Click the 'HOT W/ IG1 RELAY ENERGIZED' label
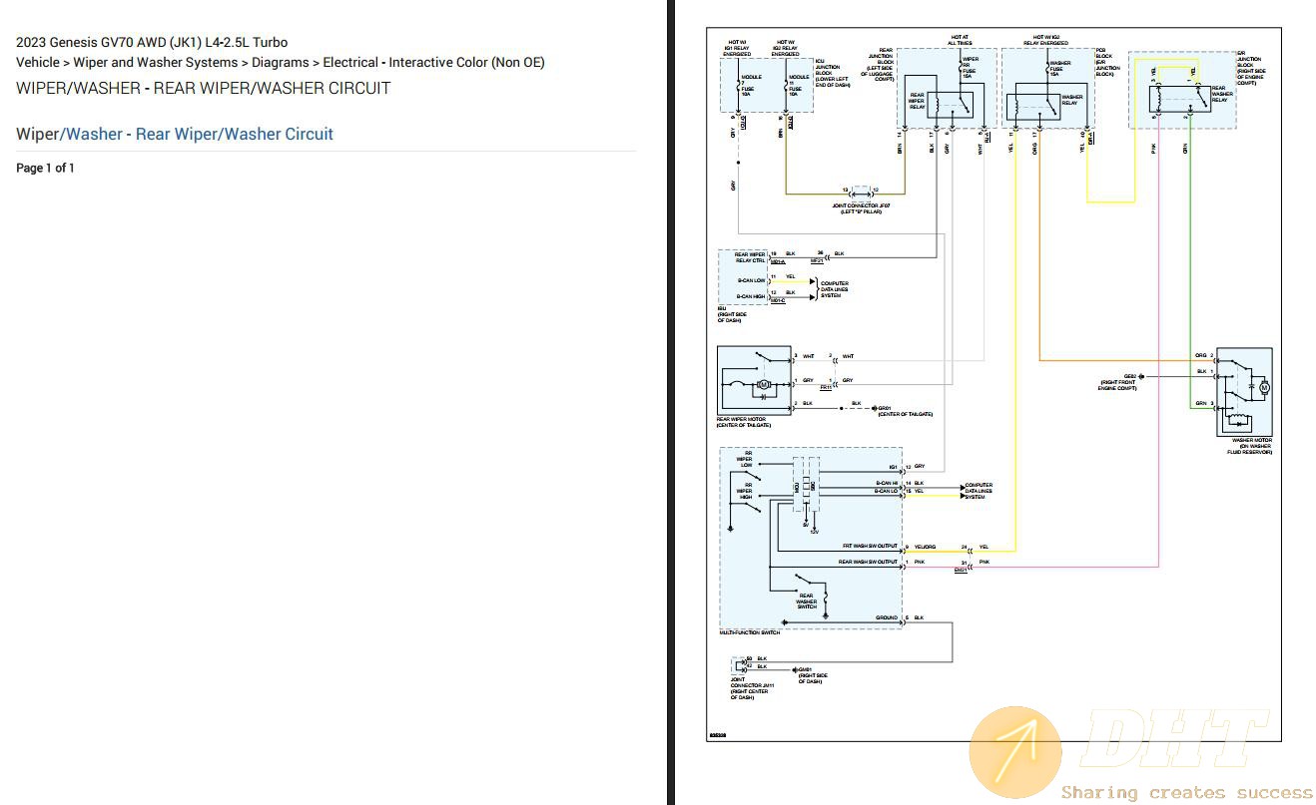This screenshot has width=1316, height=805. coord(736,49)
